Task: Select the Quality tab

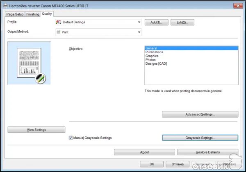Action: pyautogui.click(x=47, y=14)
